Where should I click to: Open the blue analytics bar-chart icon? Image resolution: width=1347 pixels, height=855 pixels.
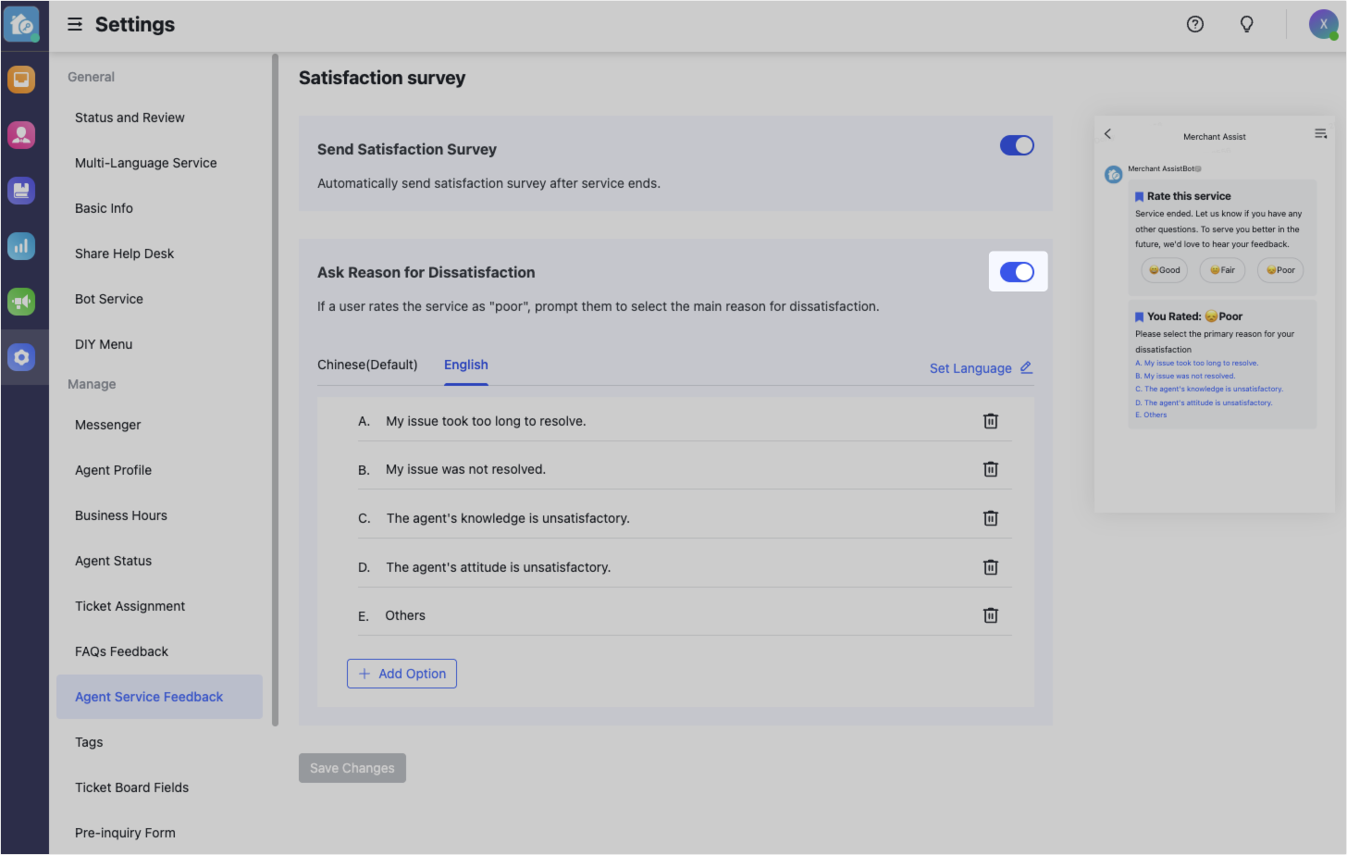point(20,246)
